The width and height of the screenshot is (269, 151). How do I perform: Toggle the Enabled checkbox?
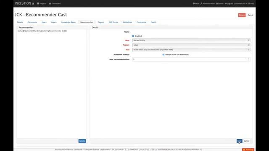133,36
